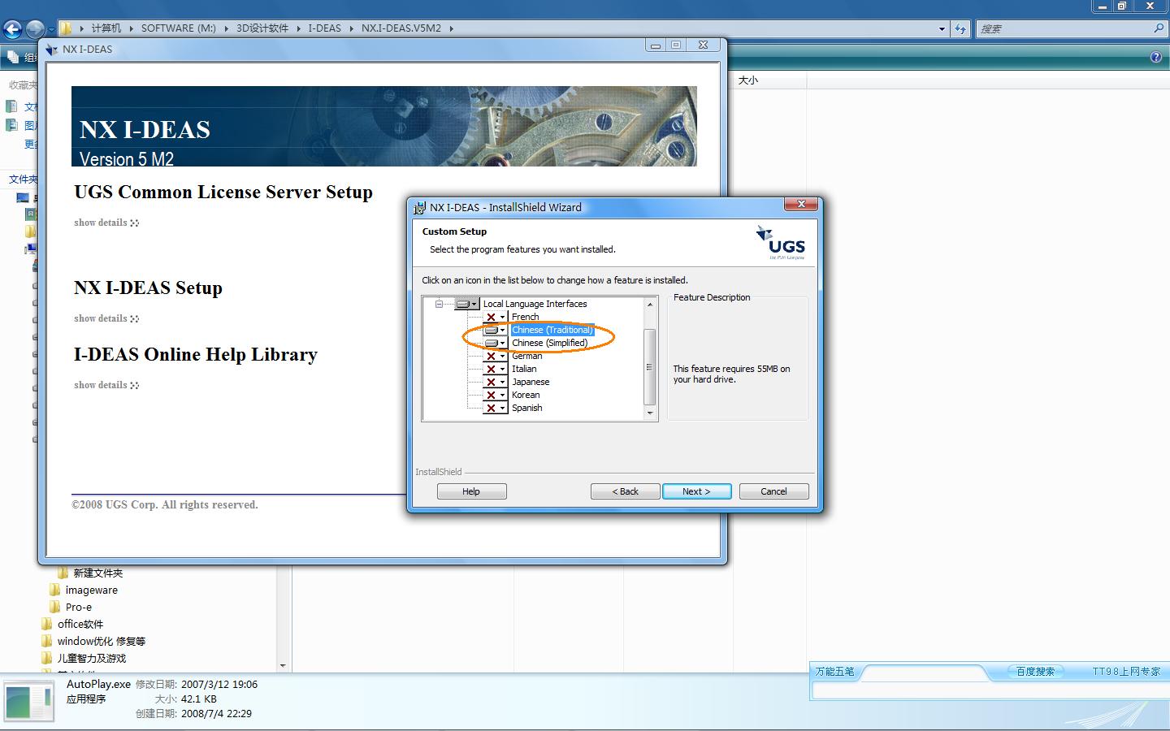This screenshot has height=731, width=1170.
Task: Select the French language feature label
Action: 525,317
